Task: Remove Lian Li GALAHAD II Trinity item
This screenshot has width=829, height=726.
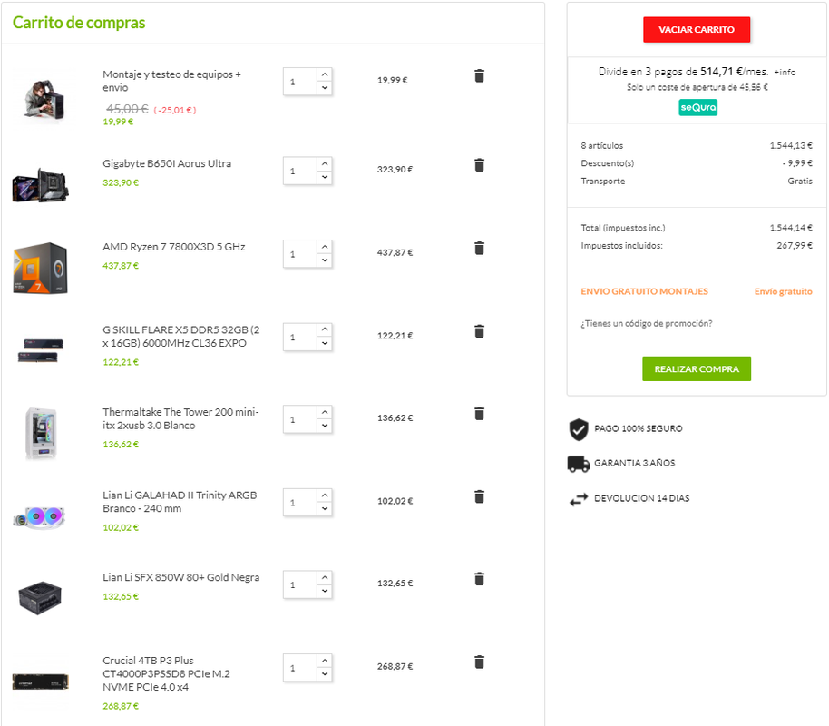Action: coord(479,497)
